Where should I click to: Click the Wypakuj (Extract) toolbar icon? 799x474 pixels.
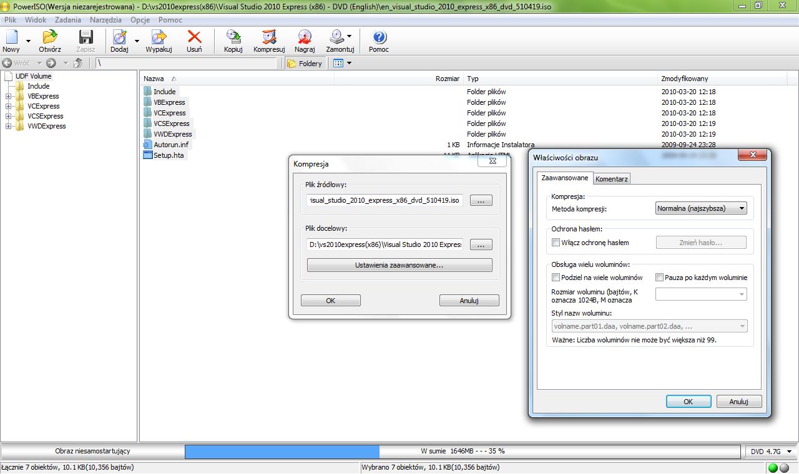point(159,41)
